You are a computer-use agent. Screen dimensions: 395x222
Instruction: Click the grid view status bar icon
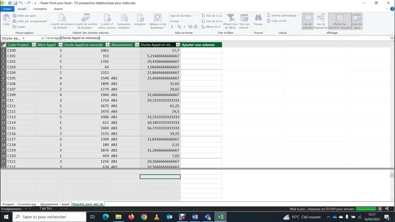point(380,209)
